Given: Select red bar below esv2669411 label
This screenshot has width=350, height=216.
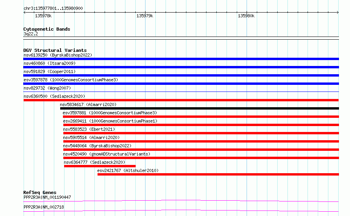Looking at the screenshot, I should (201, 125).
